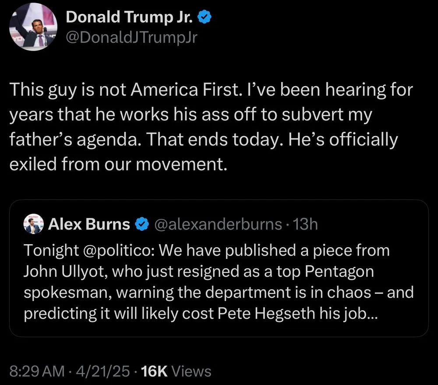Click the Donald Trump Jr. display name
438x385 pixels.
130,17
